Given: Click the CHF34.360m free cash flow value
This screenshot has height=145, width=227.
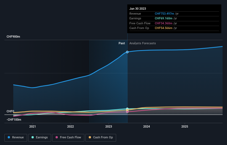Looking at the screenshot, I should pyautogui.click(x=164, y=23).
